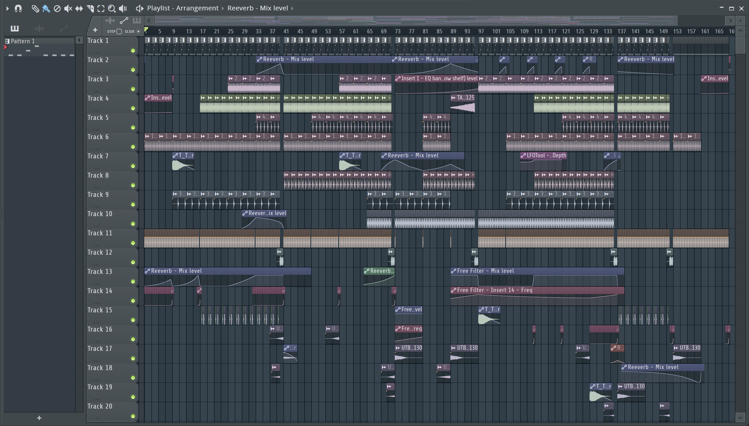
Task: Toggle the snap magnet icon
Action: click(18, 9)
